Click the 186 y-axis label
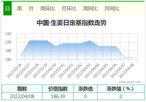Viewport: 146px width, 102px height. pyautogui.click(x=8, y=59)
